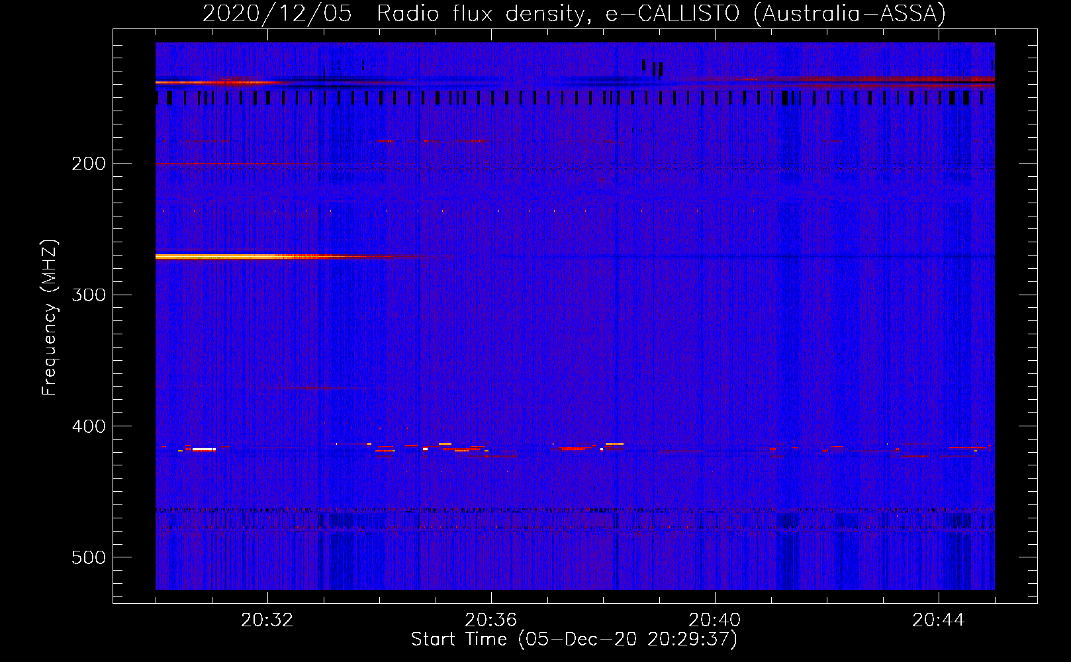Viewport: 1071px width, 662px height.
Task: Click the white-hot spot near 418 MHz at 20:31
Action: point(204,449)
